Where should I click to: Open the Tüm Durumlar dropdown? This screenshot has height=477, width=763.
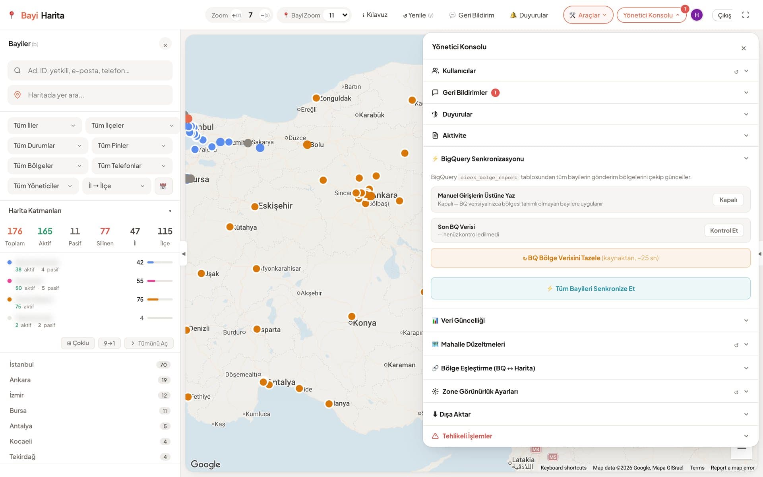click(48, 146)
